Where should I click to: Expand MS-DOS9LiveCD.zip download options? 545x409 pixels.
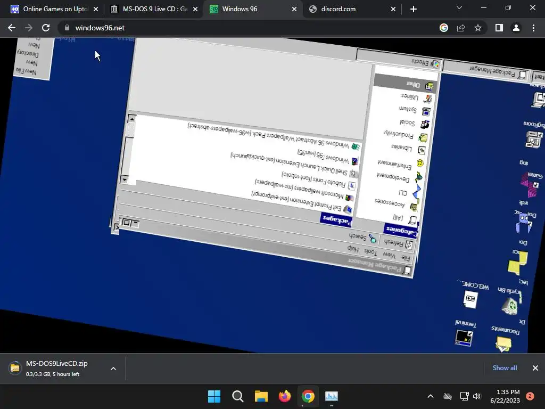[113, 369]
